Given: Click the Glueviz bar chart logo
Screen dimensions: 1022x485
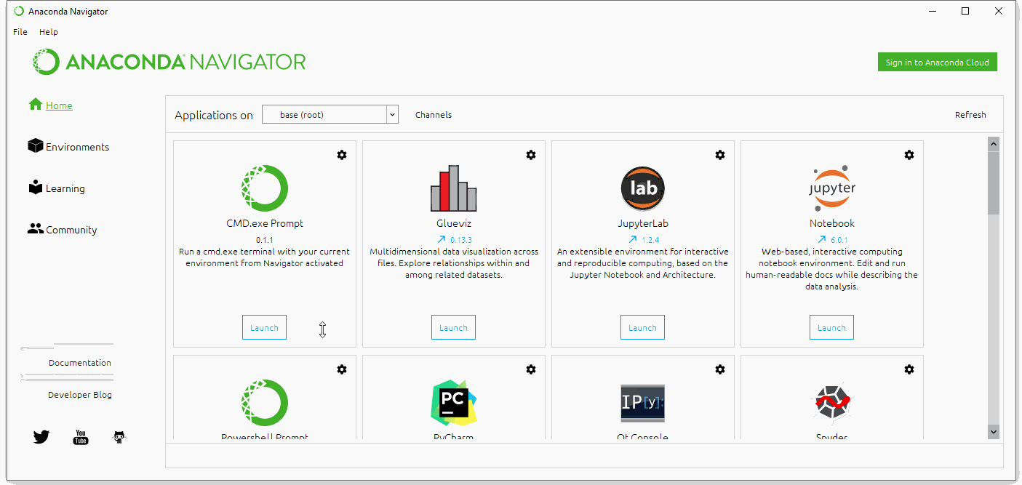Looking at the screenshot, I should point(454,188).
